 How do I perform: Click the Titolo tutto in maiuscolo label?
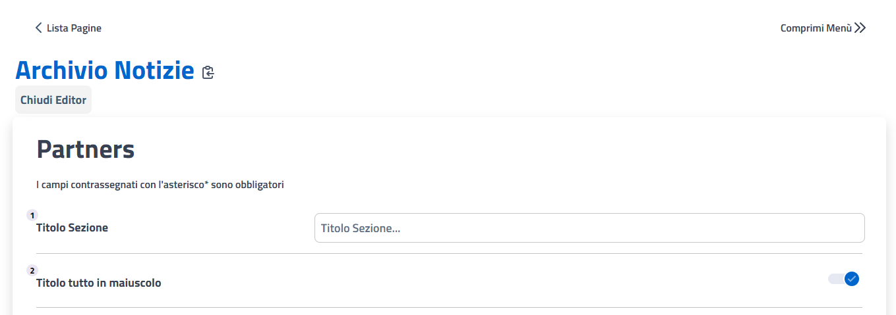click(98, 283)
